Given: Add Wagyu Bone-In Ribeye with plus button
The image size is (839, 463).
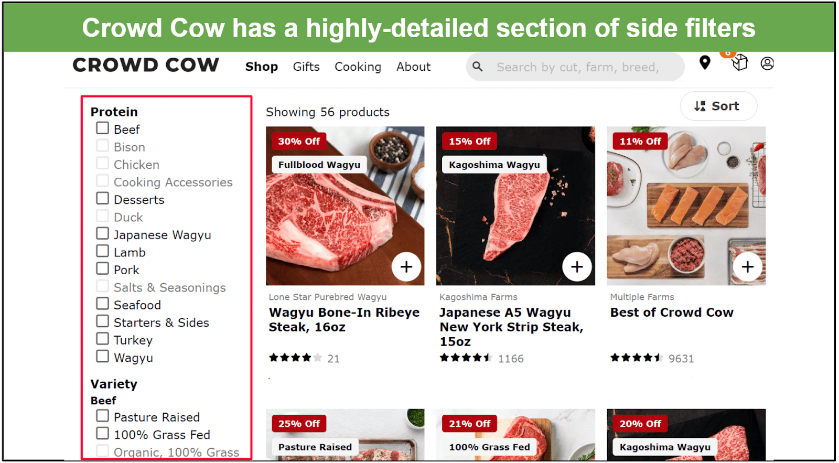Looking at the screenshot, I should click(406, 267).
